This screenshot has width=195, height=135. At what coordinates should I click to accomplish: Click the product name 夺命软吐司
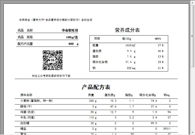point(70,30)
